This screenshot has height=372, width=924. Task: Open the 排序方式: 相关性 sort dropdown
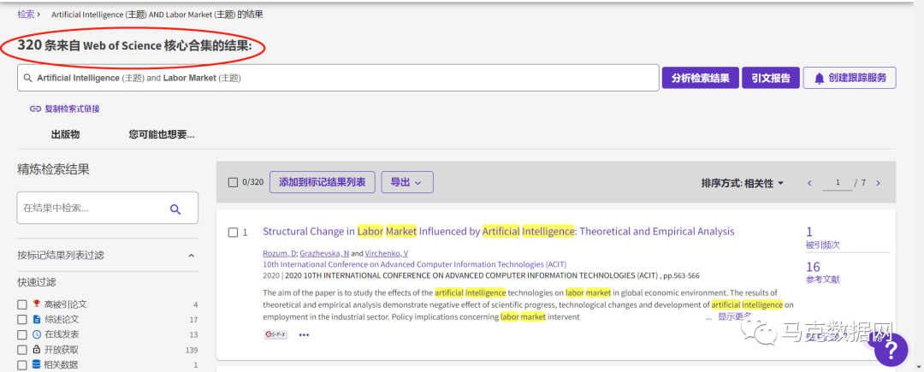743,184
